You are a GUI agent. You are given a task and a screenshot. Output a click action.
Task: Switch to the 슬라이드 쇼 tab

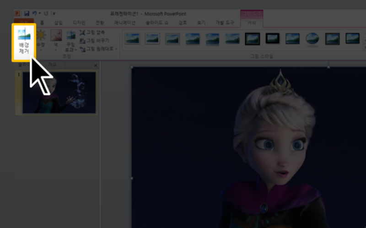157,22
